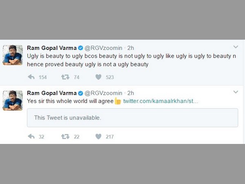This screenshot has width=245, height=184.
Task: Retweet the 'Ugly is beauty' tweet
Action: 65,77
